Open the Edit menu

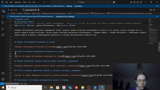click(x=11, y=2)
